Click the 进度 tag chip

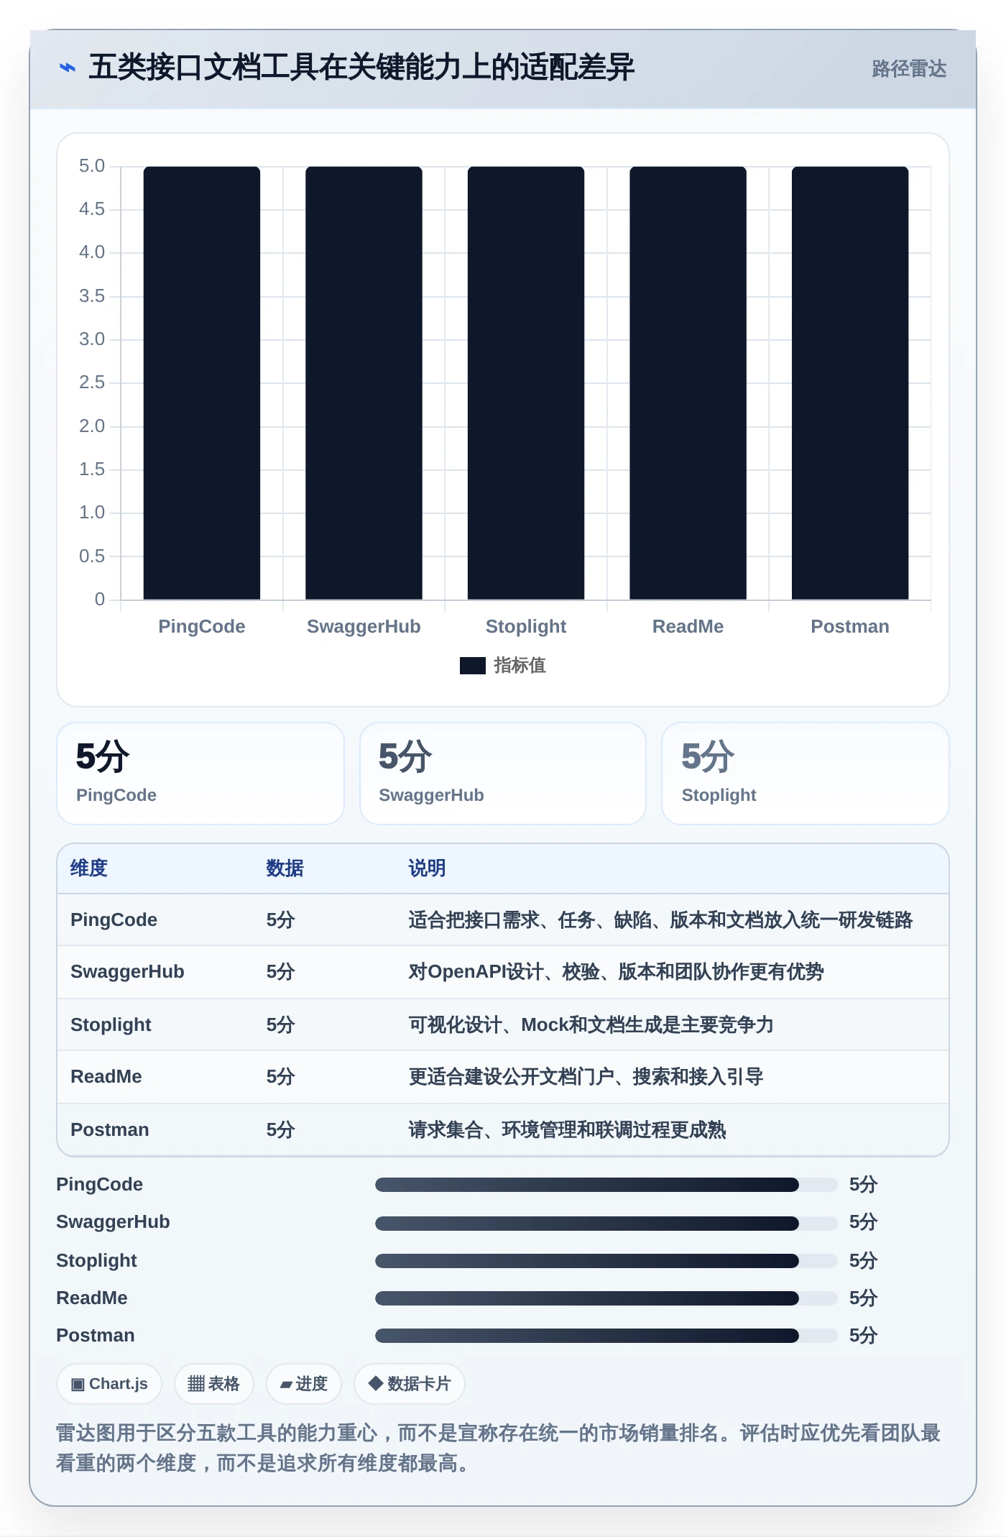pyautogui.click(x=304, y=1384)
